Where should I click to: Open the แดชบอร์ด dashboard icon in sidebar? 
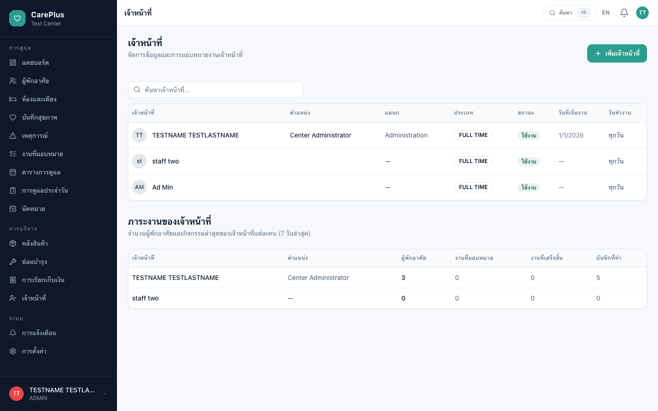[x=13, y=63]
